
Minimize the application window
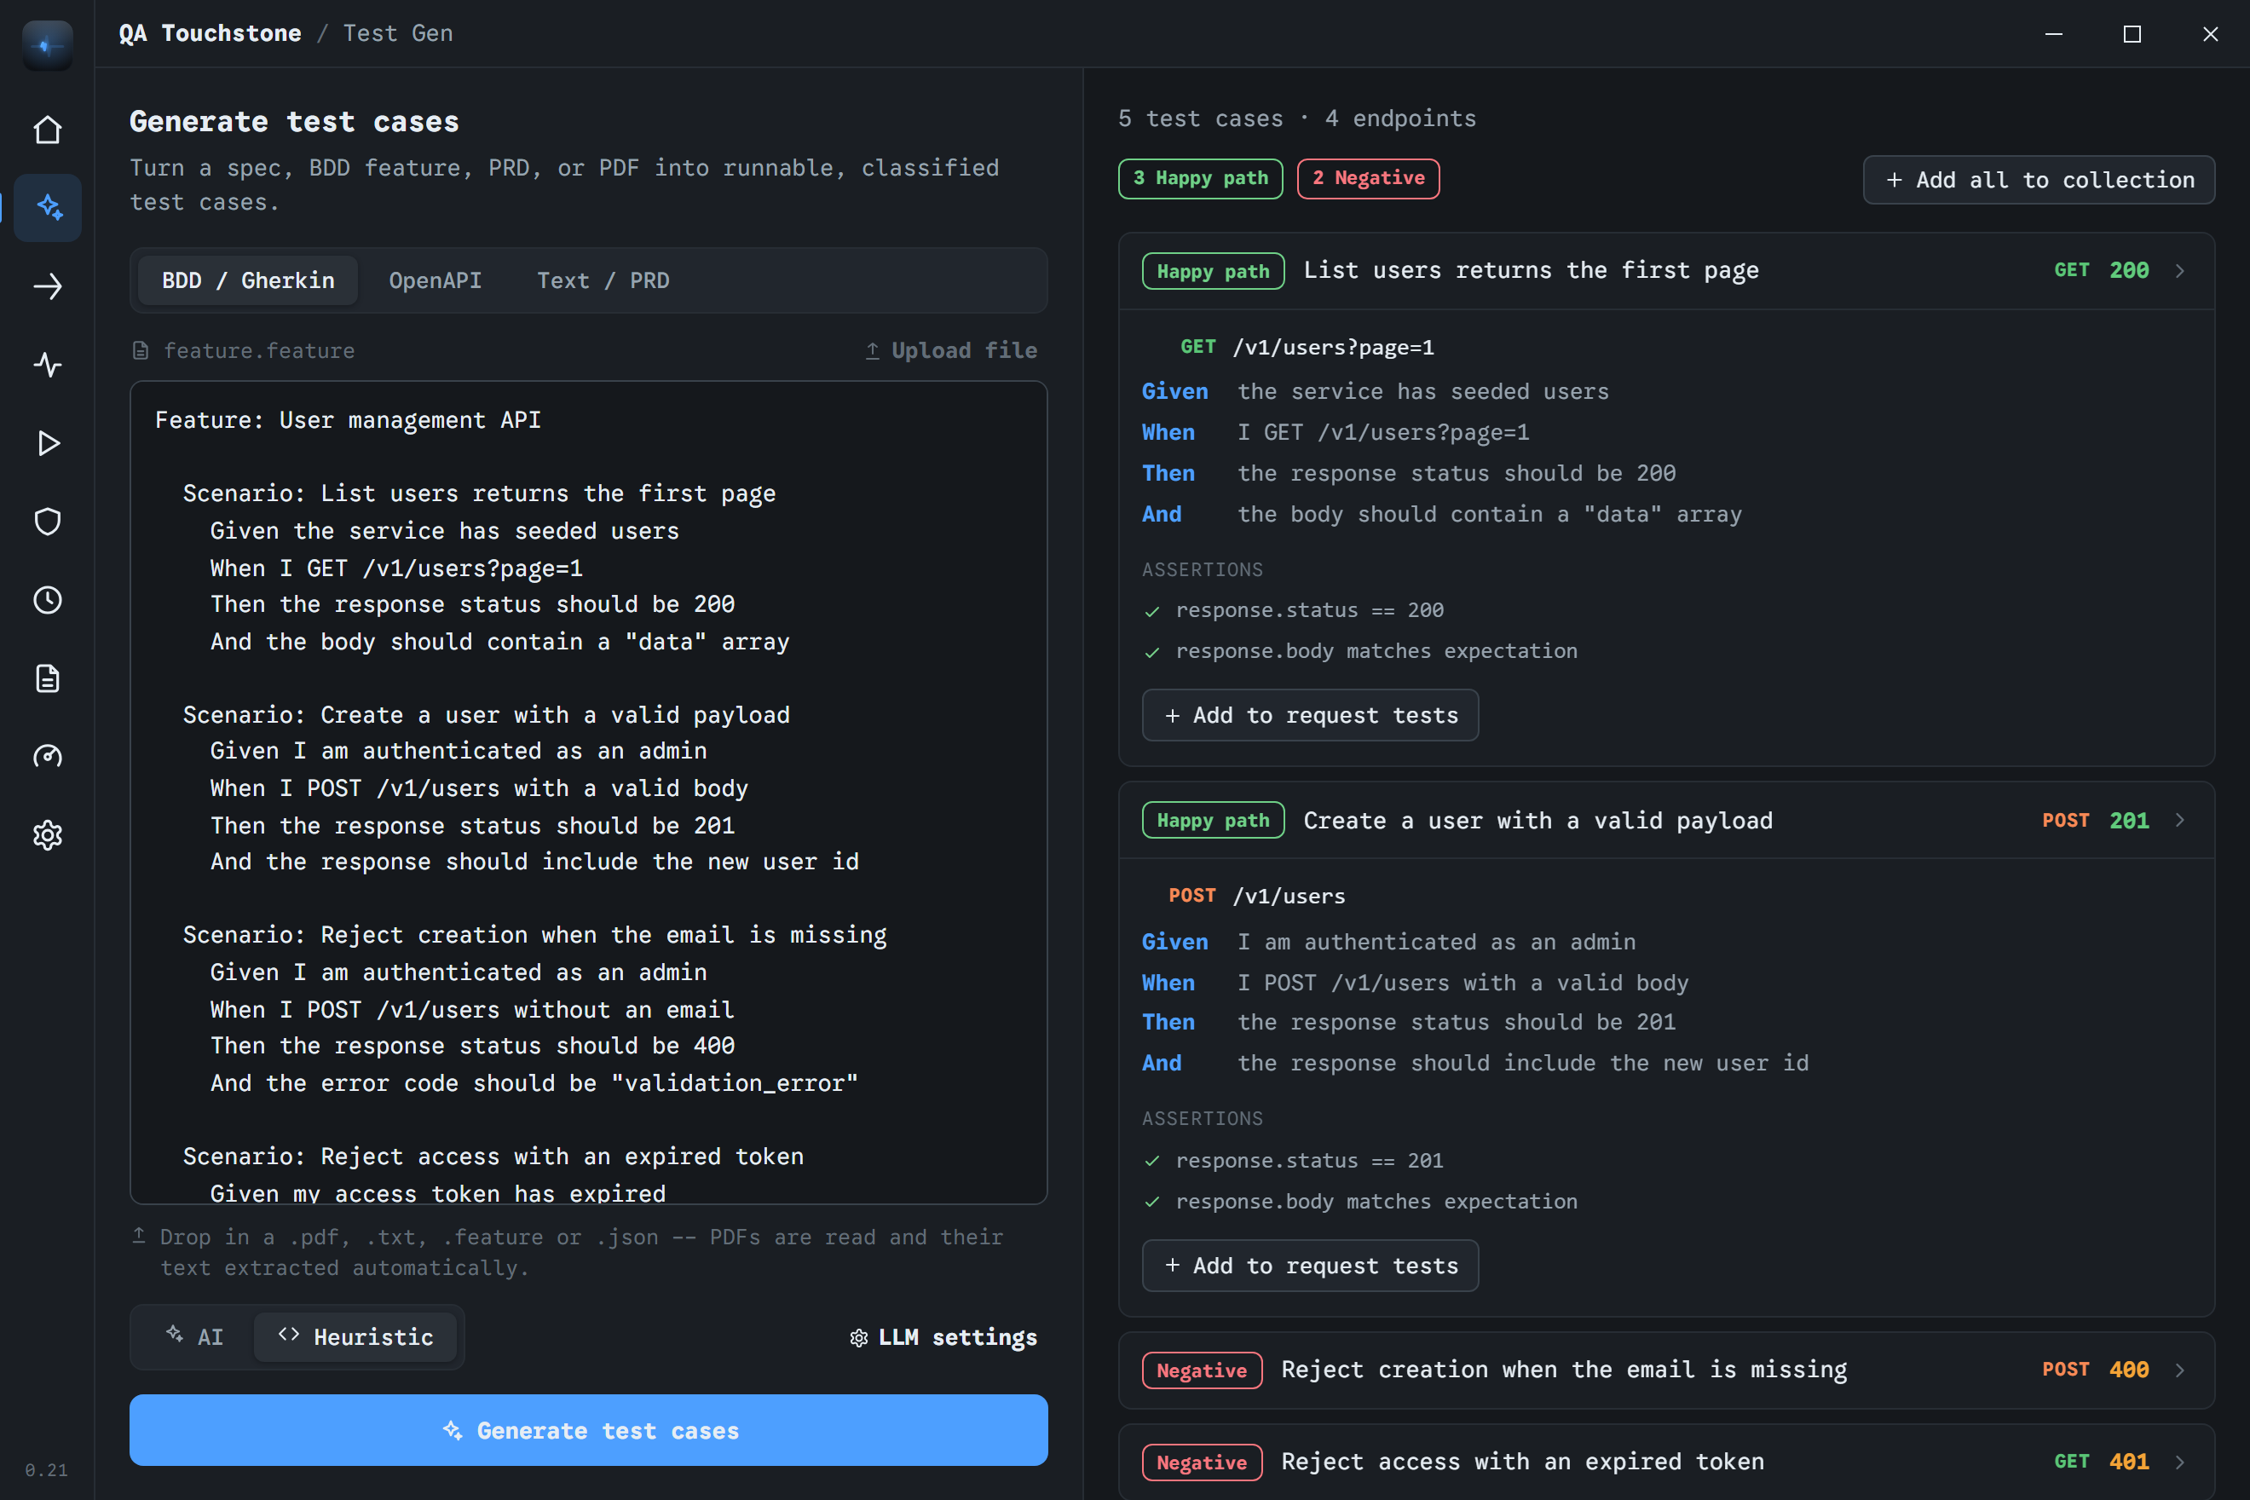(2054, 33)
